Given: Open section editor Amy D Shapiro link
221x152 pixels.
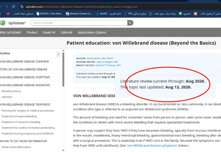Looking at the screenshot, I should (x=107, y=62).
